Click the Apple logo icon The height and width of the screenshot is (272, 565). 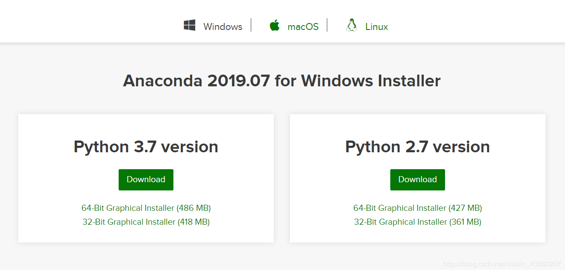(274, 26)
